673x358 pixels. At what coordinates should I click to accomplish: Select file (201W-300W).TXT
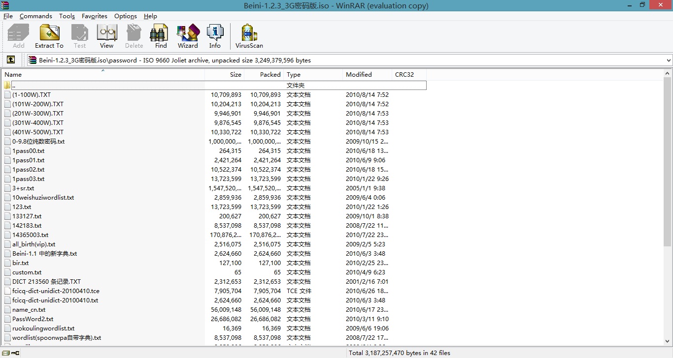38,114
